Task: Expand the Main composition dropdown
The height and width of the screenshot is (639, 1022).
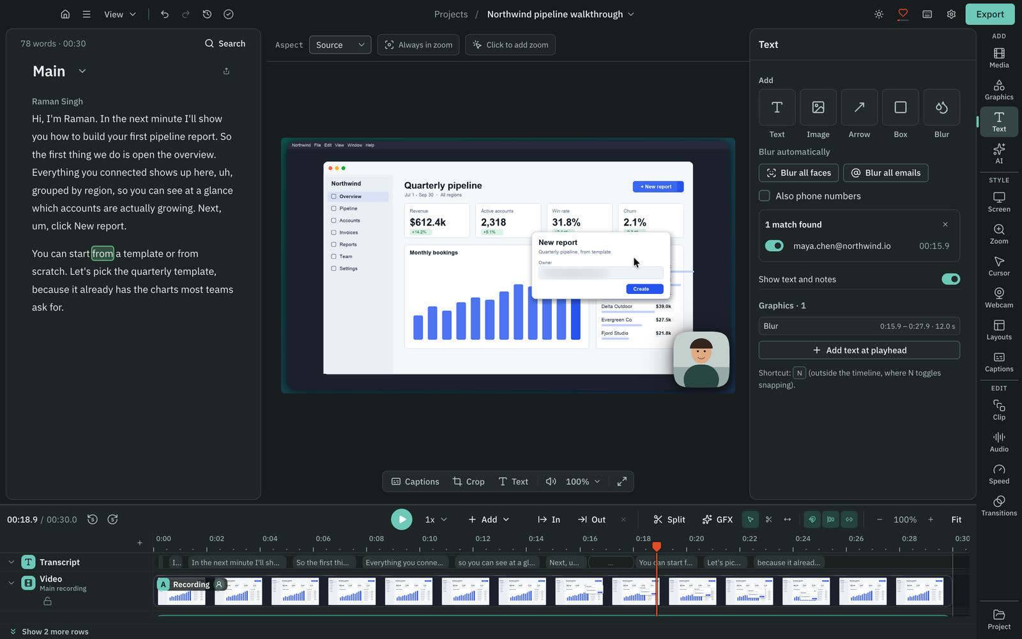Action: pyautogui.click(x=82, y=71)
